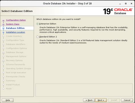Viewport: 135px width, 103px height.
Task: Click the empty message area at the bottom
Action: click(x=84, y=90)
